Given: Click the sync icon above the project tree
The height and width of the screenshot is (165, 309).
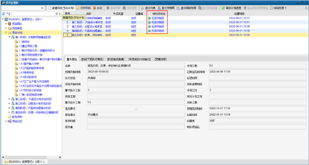Looking at the screenshot, I should coord(3,14).
